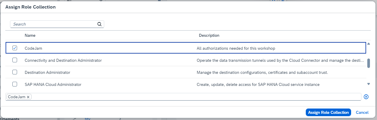Image resolution: width=377 pixels, height=120 pixels.
Task: Click the Description column header
Action: pos(209,35)
